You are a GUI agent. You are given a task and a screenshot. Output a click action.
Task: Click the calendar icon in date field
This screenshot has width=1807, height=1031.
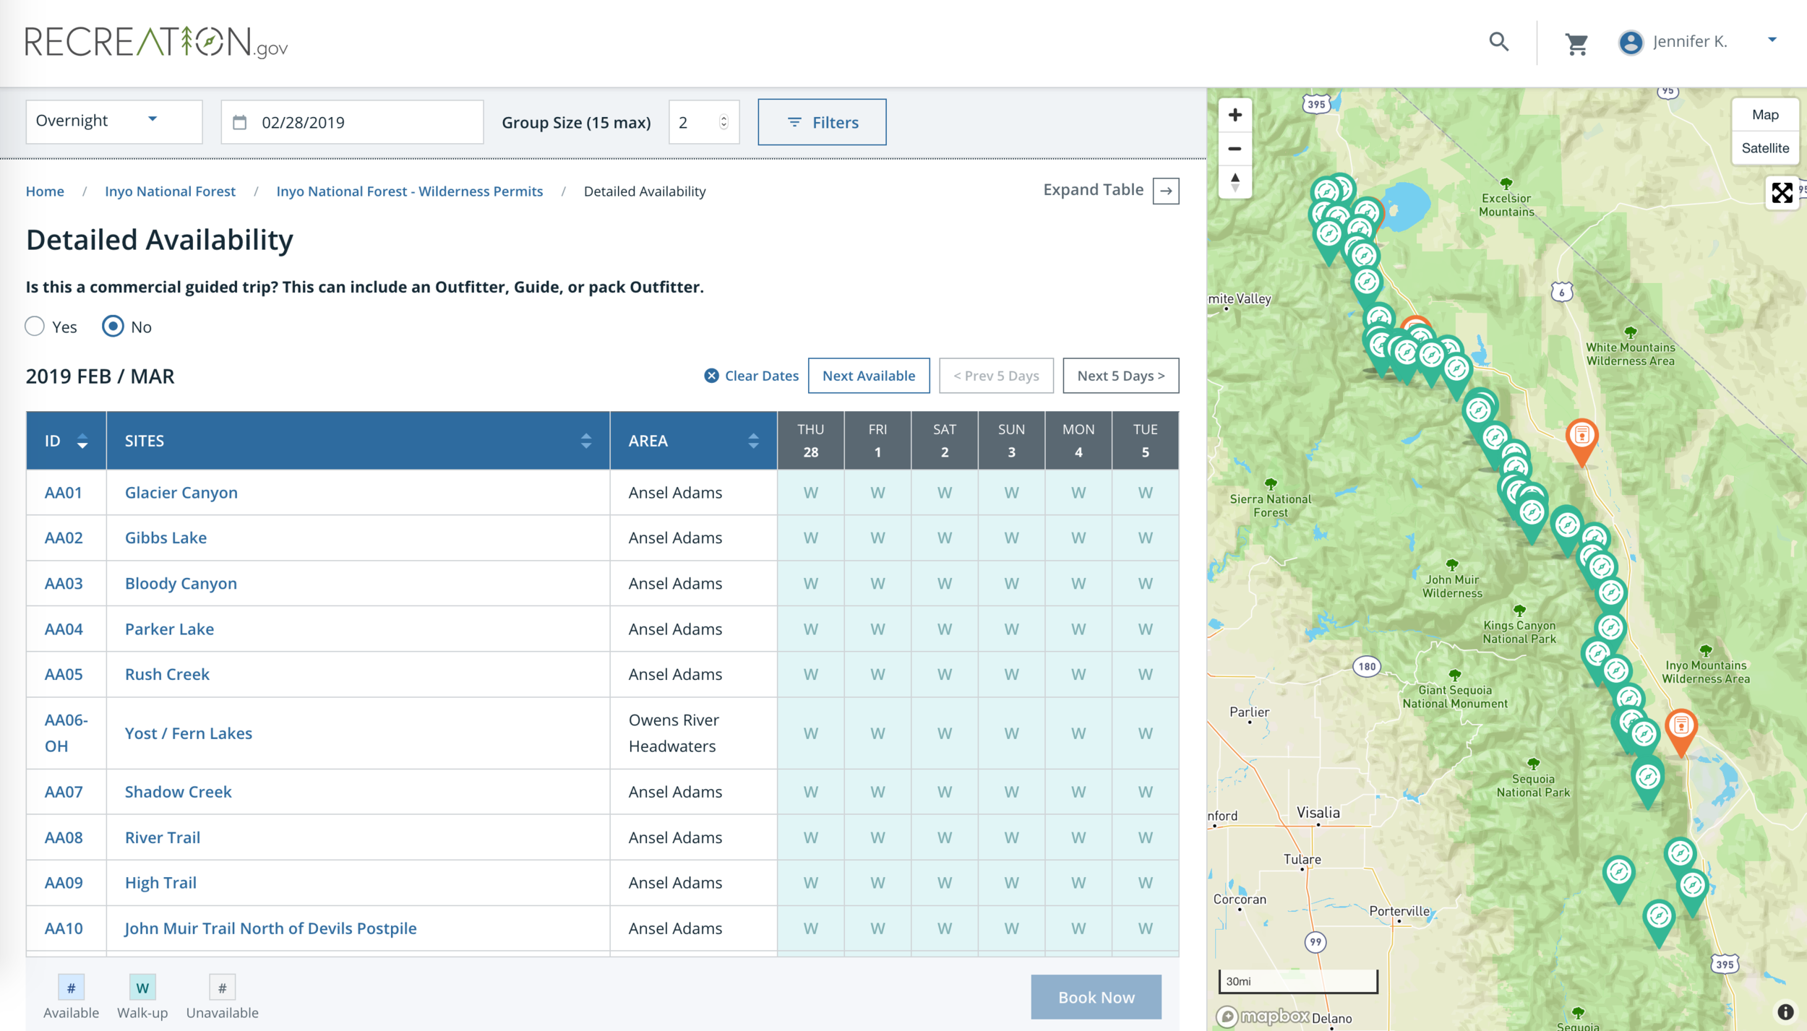point(240,123)
